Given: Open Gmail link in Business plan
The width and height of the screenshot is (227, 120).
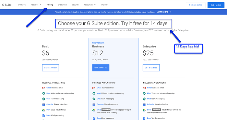Looking at the screenshot, I should click(x=99, y=88).
